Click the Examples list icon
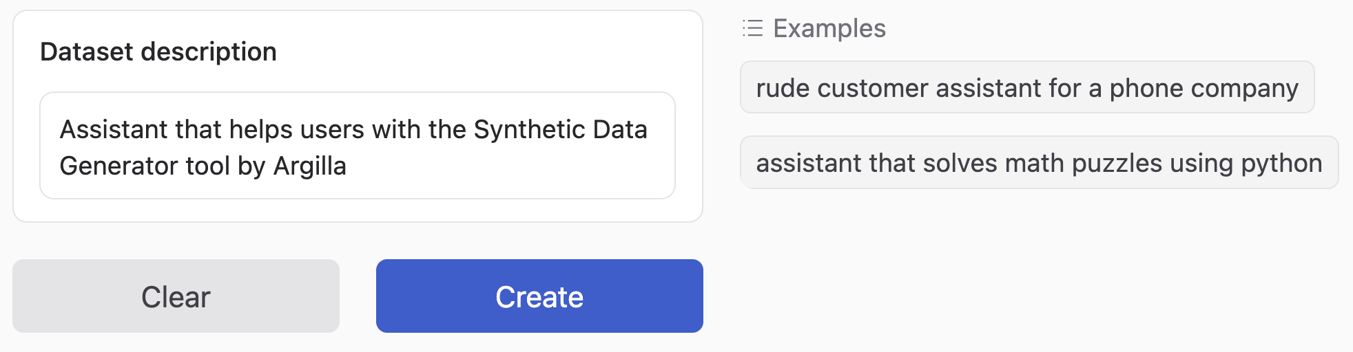Viewport: 1353px width, 352px height. [x=752, y=28]
